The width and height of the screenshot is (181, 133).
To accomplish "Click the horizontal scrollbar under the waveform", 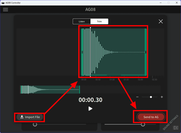I will click(x=114, y=75).
